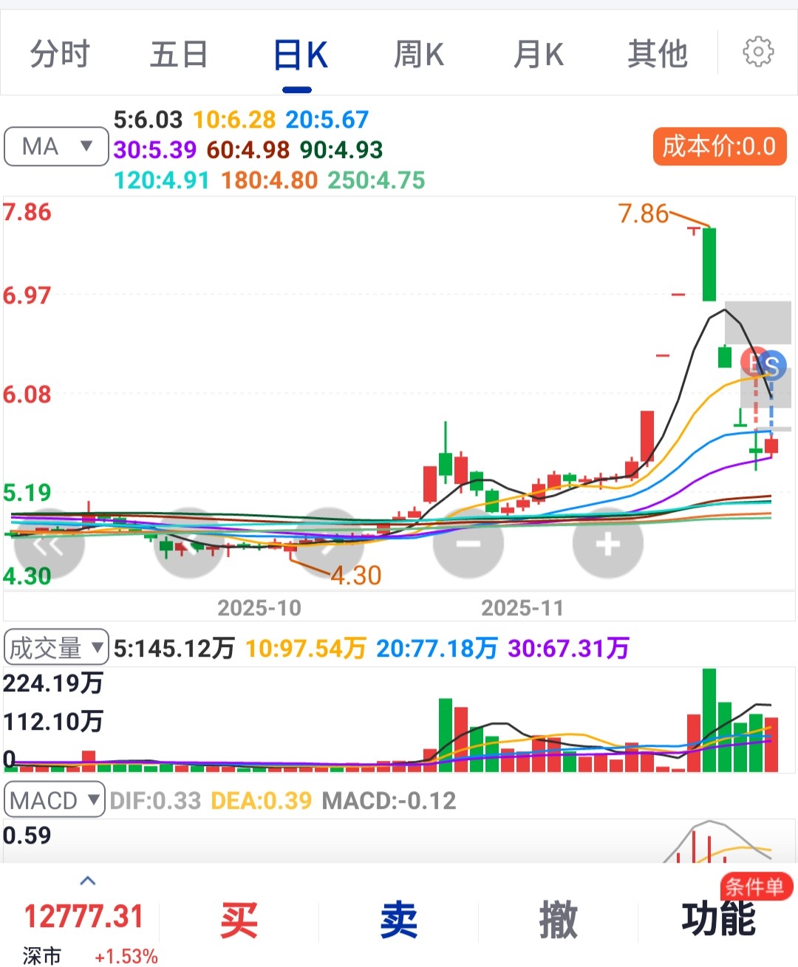Image resolution: width=798 pixels, height=967 pixels.
Task: Tap the 7.86 high price annotation
Action: coord(644,213)
